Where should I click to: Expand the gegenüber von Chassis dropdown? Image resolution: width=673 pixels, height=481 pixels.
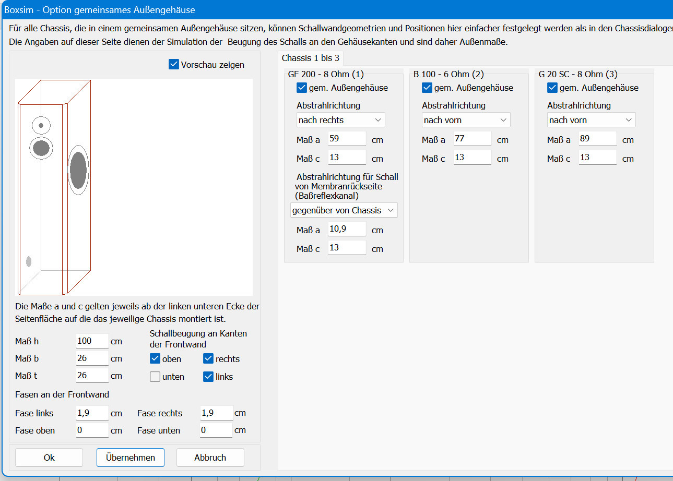tap(344, 210)
